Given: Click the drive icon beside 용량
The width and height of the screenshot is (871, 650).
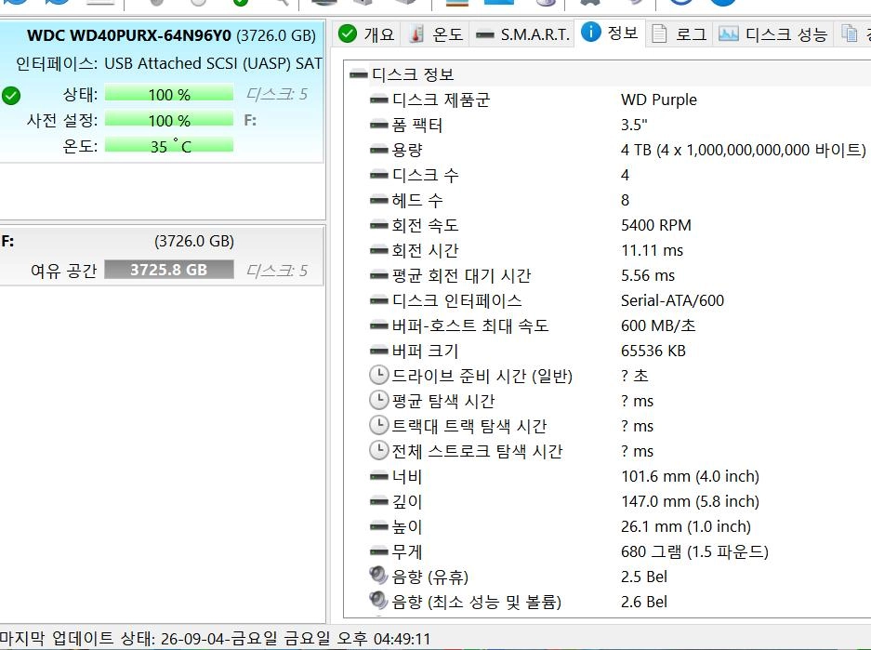Looking at the screenshot, I should tap(379, 150).
